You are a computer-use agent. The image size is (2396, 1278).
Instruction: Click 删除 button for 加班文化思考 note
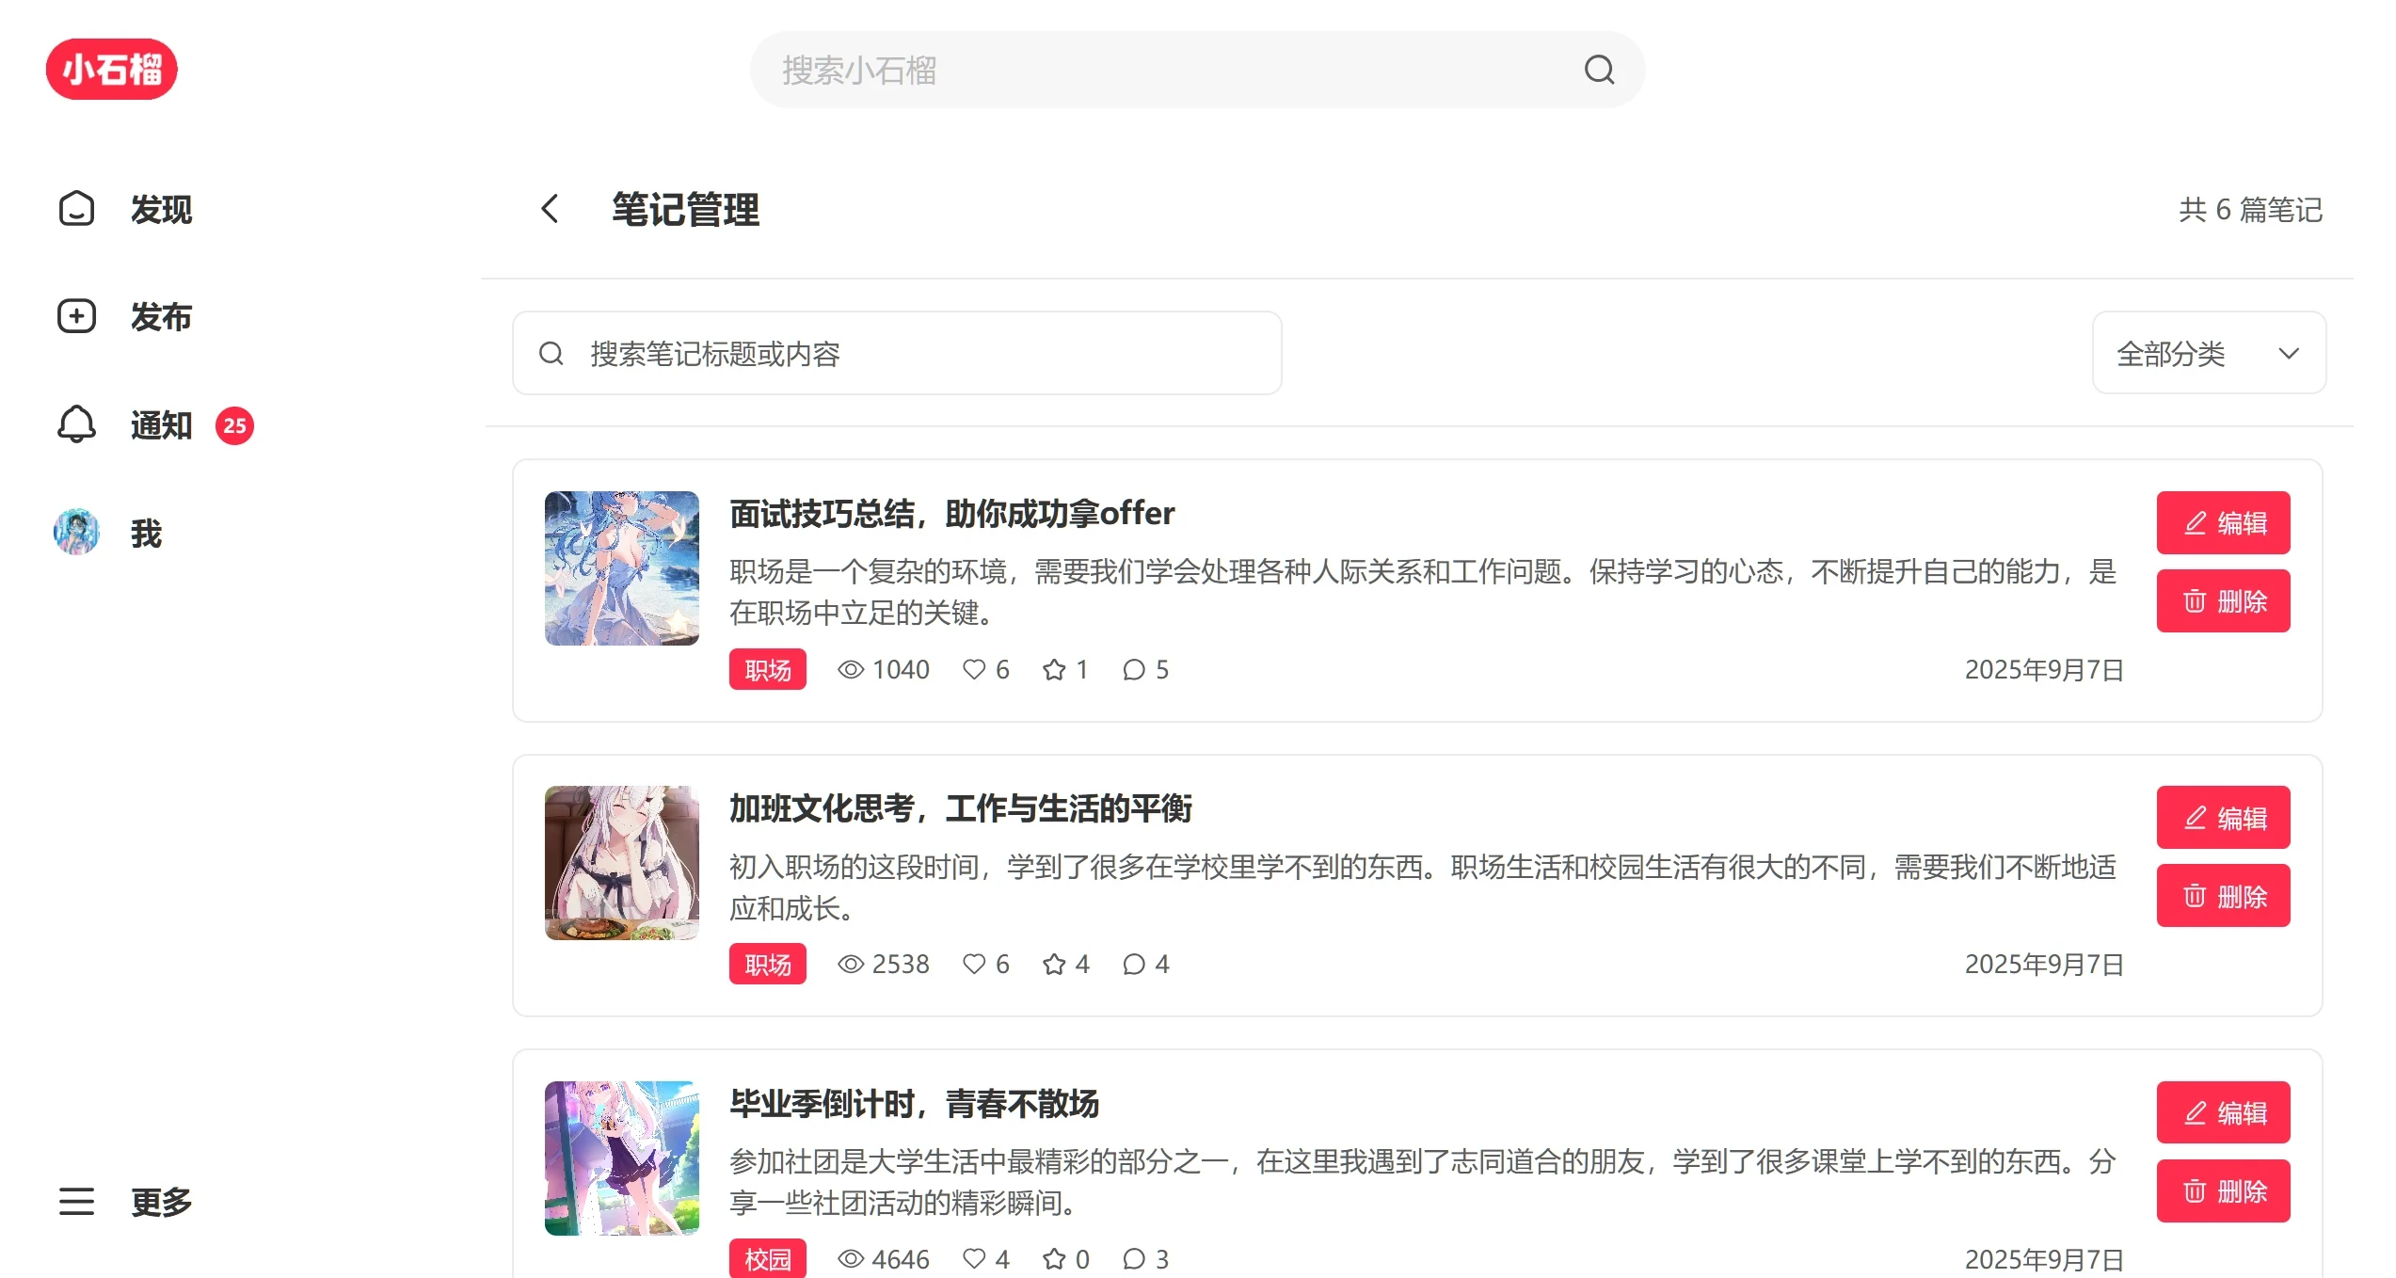pos(2223,896)
